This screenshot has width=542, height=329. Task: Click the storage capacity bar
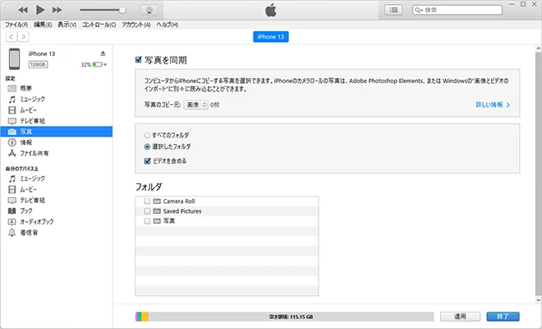coord(284,317)
